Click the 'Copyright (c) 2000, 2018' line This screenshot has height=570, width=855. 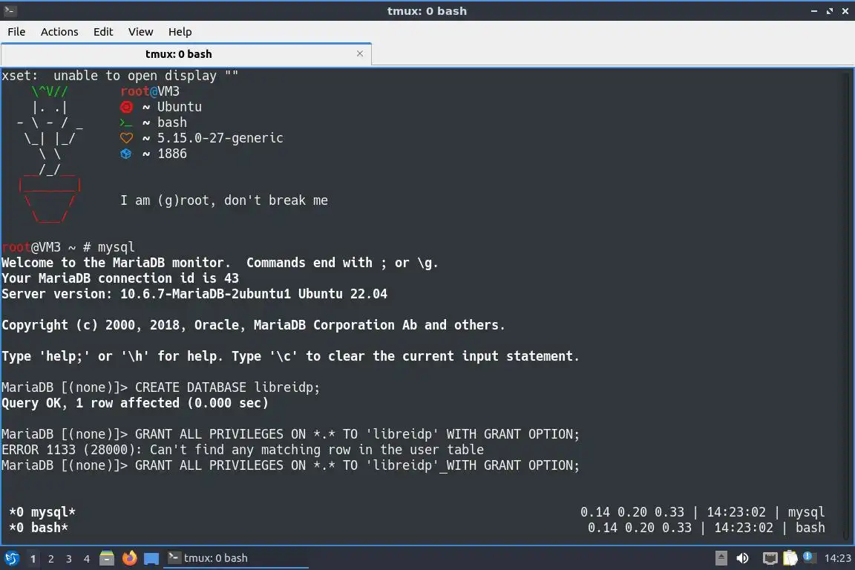point(254,325)
